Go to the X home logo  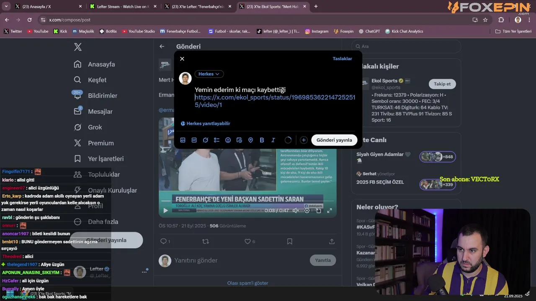[78, 47]
